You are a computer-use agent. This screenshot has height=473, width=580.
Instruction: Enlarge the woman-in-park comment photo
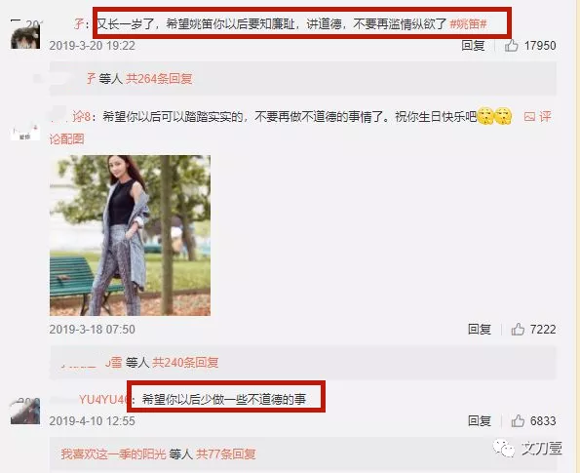point(131,235)
